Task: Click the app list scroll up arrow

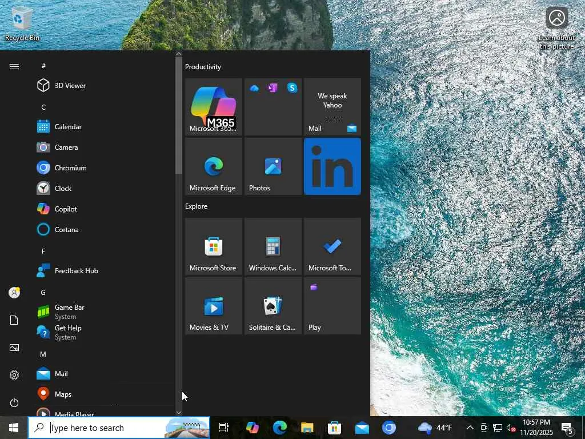Action: coord(179,54)
